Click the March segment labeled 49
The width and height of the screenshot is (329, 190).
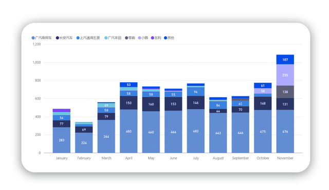click(106, 106)
